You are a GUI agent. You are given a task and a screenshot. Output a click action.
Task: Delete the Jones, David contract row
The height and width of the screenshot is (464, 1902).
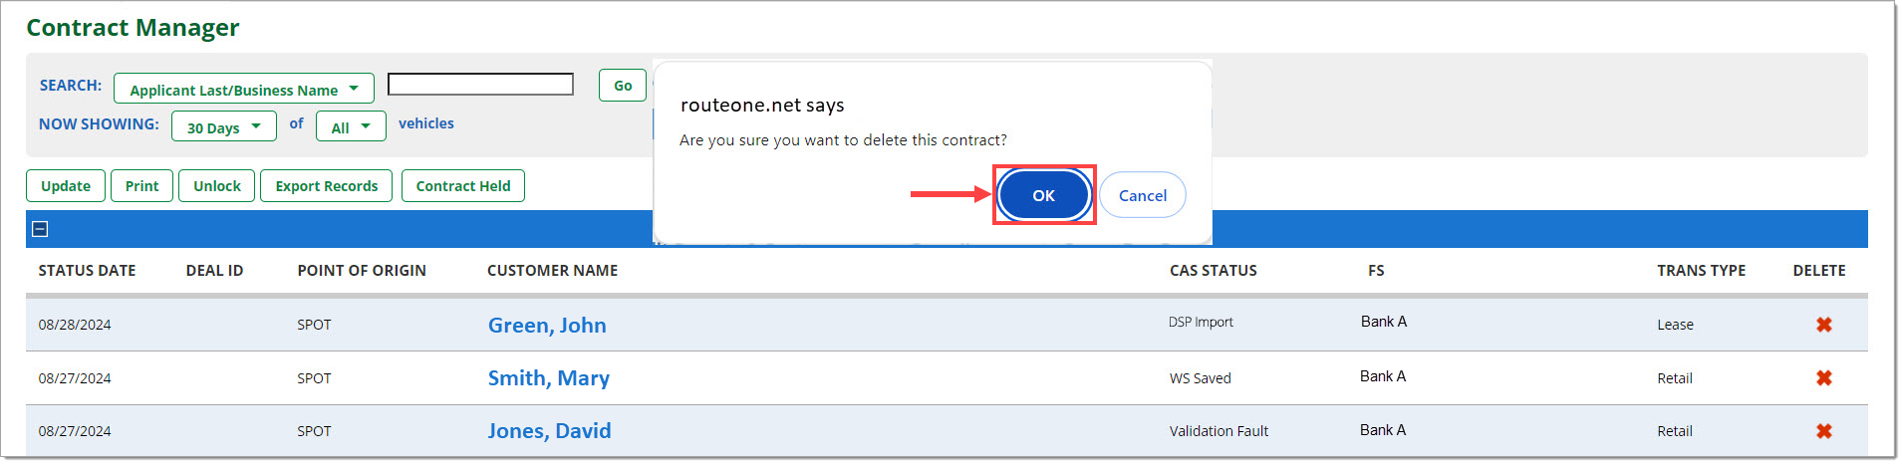pos(1823,431)
